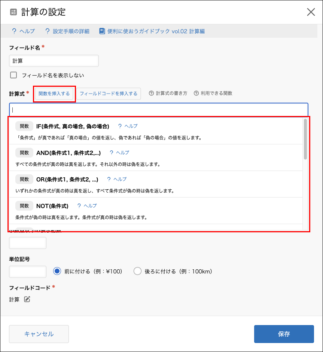Viewport: 323px width, 352px height.
Task: Click the 関数 badge on the NOT row
Action: coord(24,206)
